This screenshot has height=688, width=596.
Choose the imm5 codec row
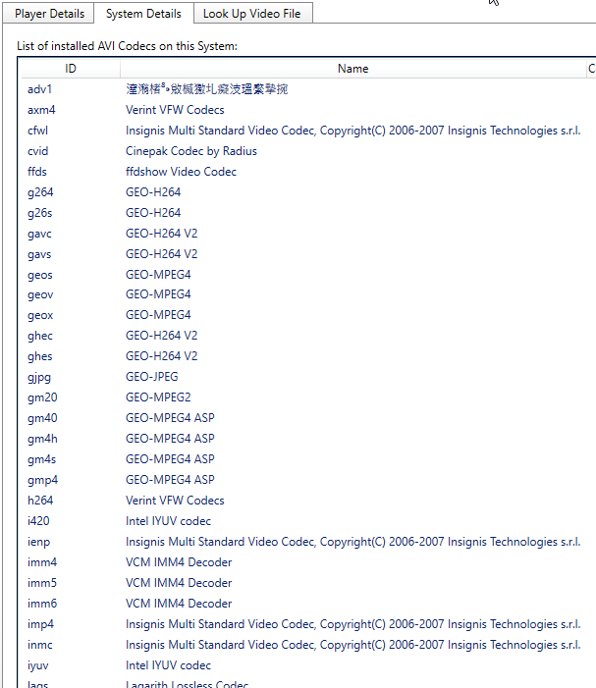[308, 583]
